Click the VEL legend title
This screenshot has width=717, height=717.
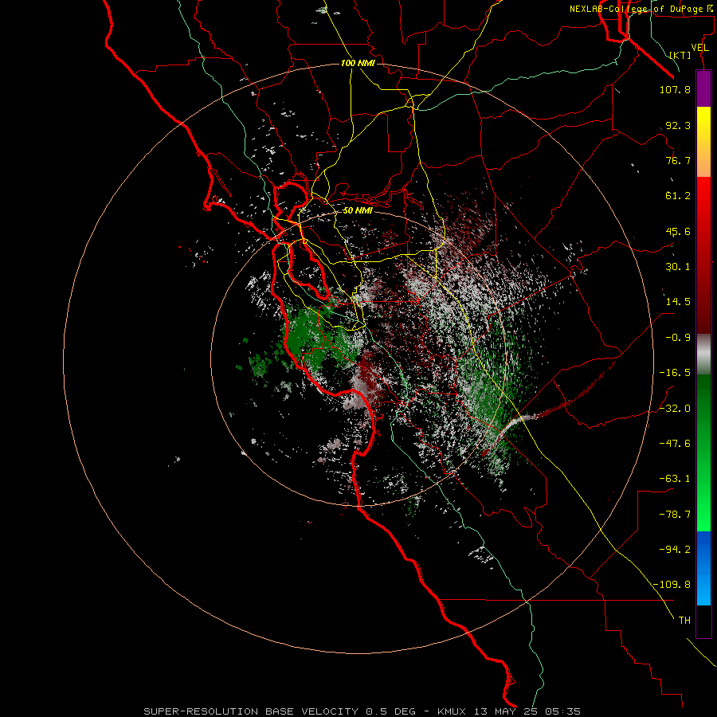(x=699, y=48)
